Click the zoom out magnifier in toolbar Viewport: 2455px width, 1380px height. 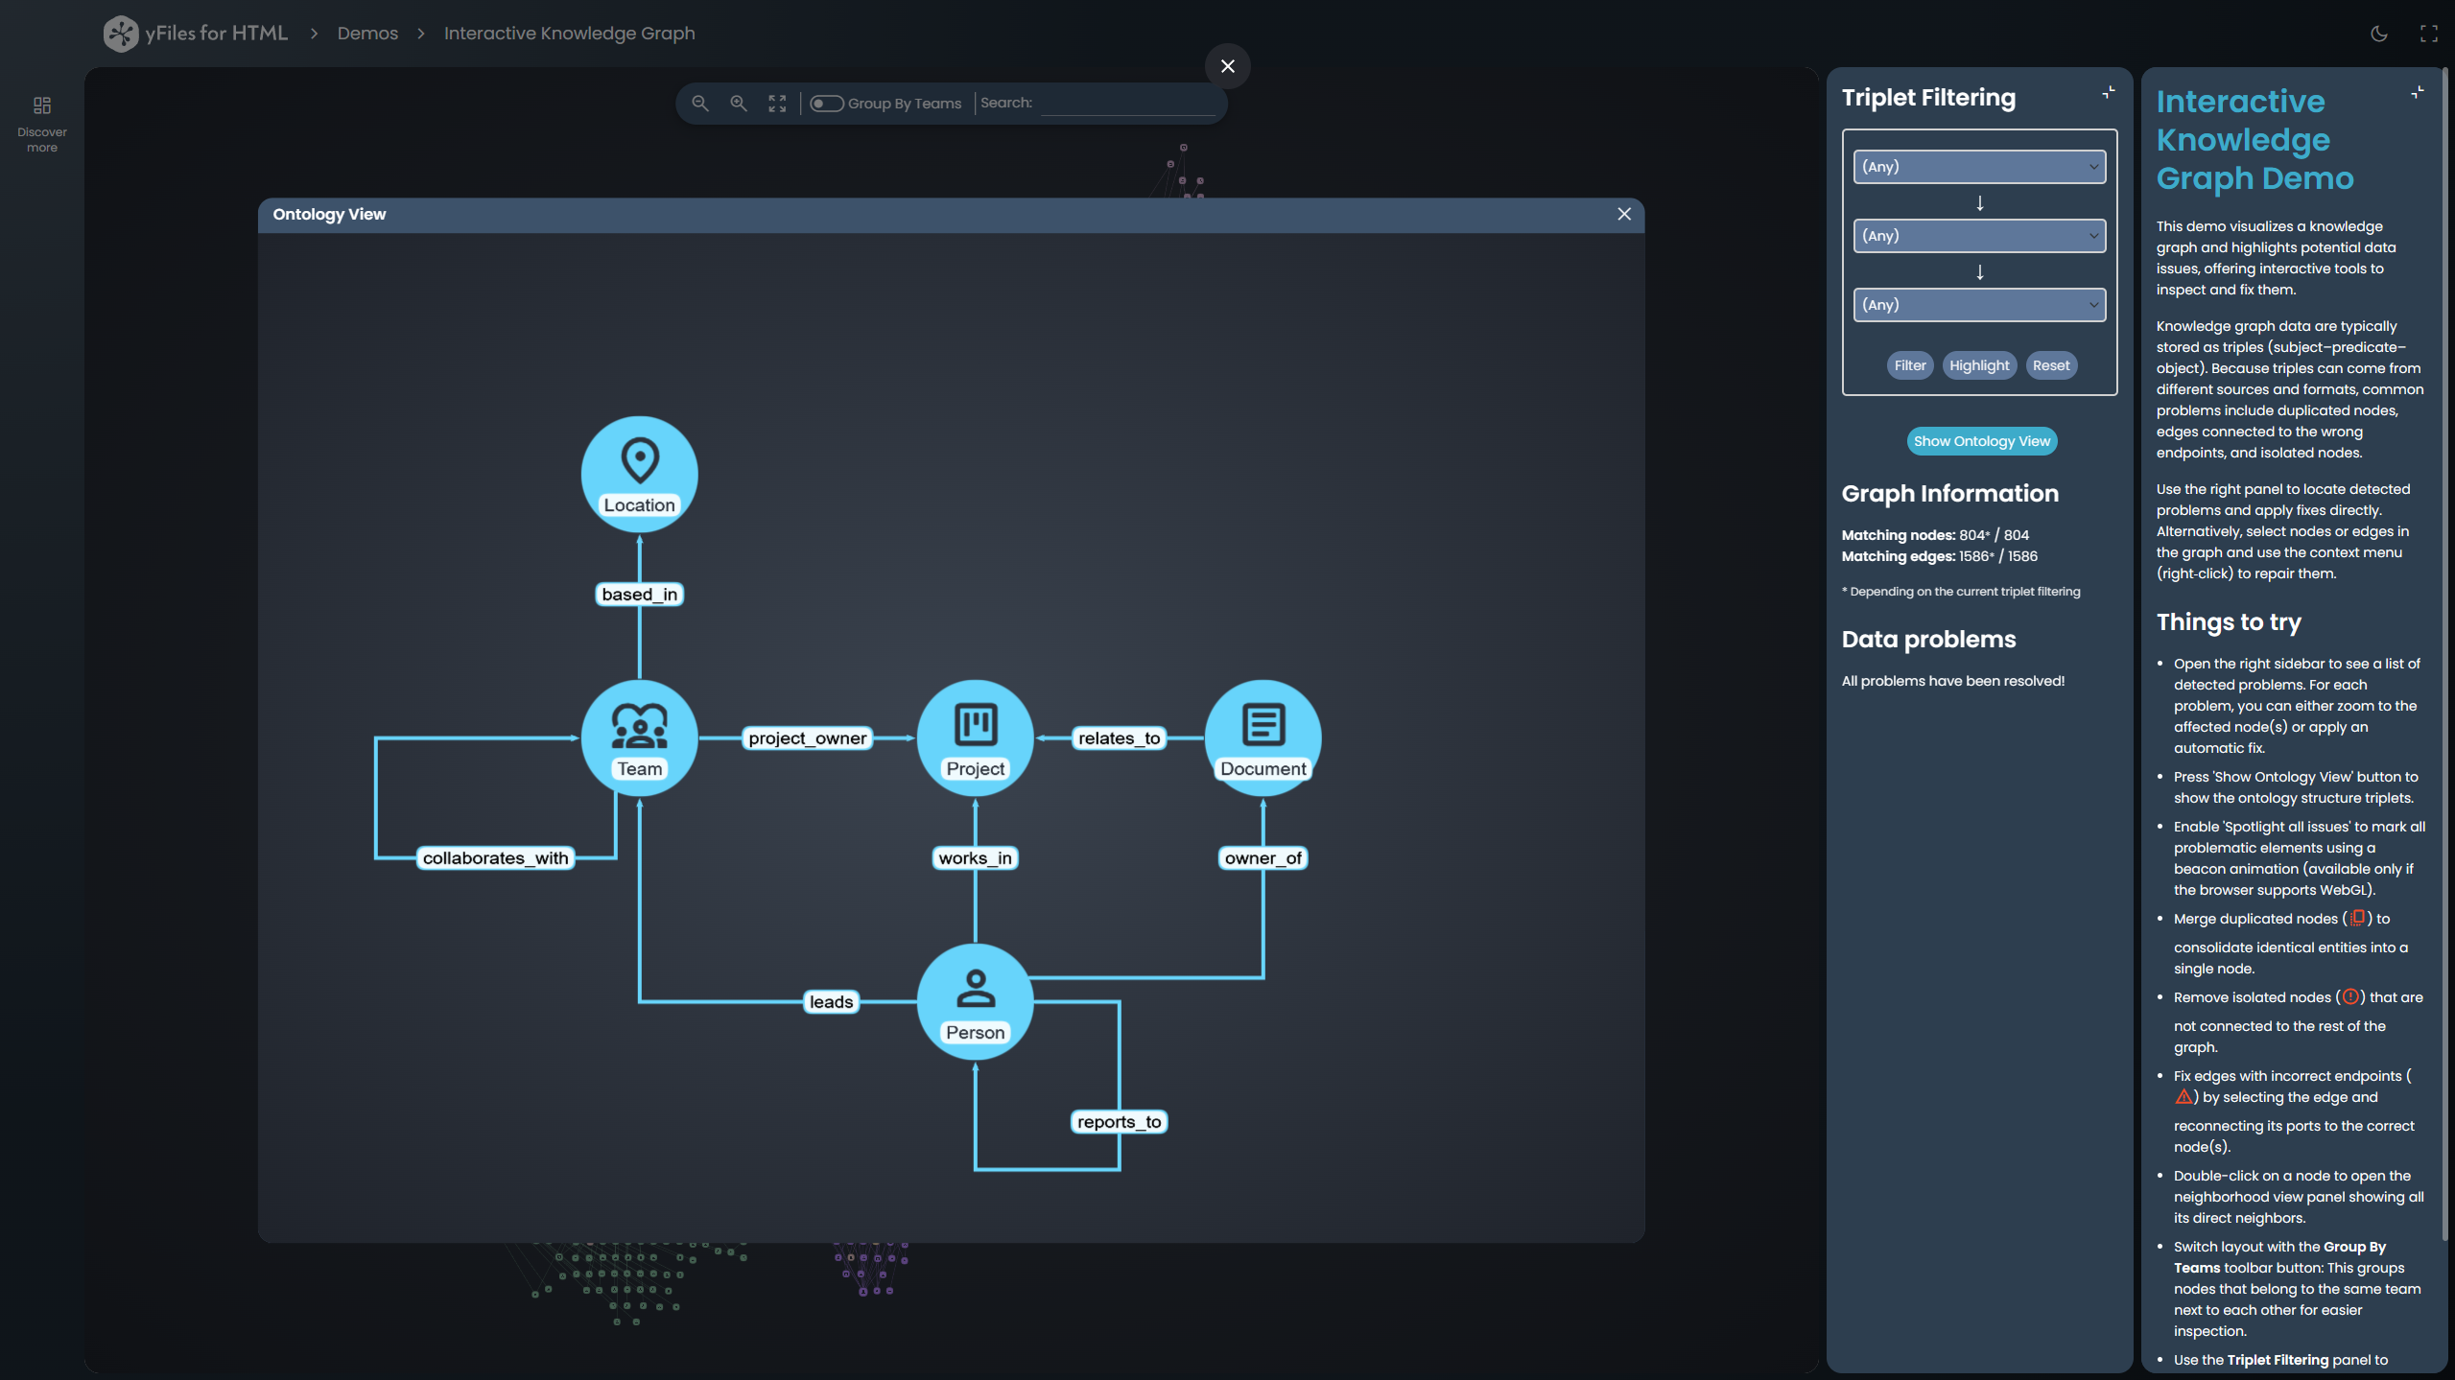click(x=700, y=104)
